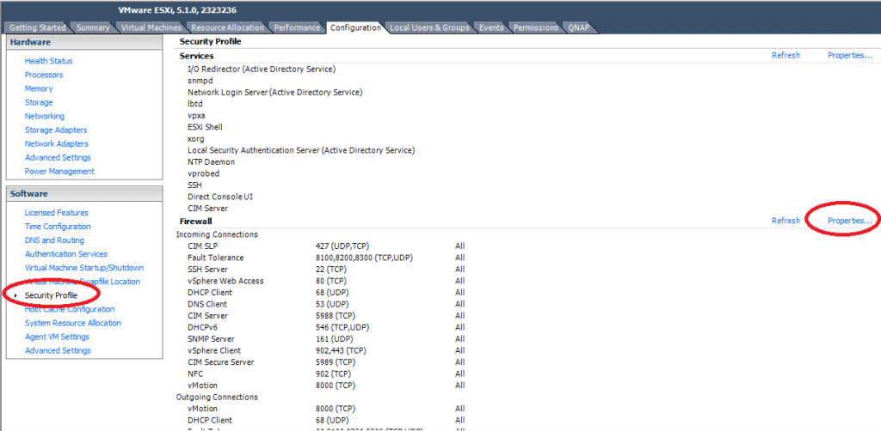Open DNS and Routing settings
The width and height of the screenshot is (881, 431).
pyautogui.click(x=54, y=240)
